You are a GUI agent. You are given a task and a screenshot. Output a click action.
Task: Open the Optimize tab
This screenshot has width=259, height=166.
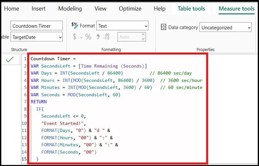click(130, 9)
